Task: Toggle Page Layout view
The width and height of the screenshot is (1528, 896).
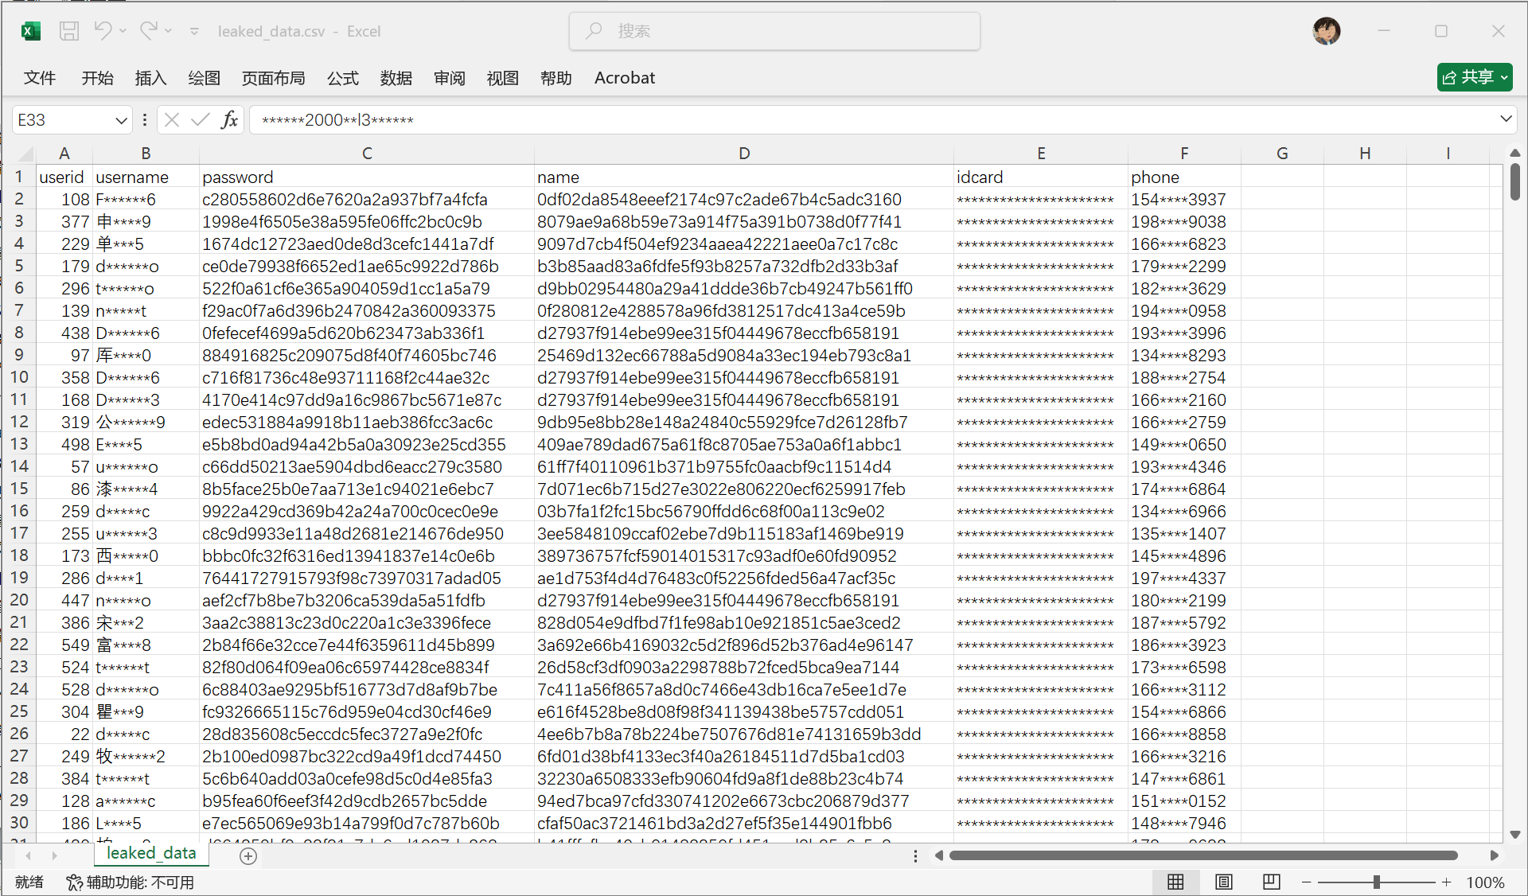Action: (x=1223, y=882)
